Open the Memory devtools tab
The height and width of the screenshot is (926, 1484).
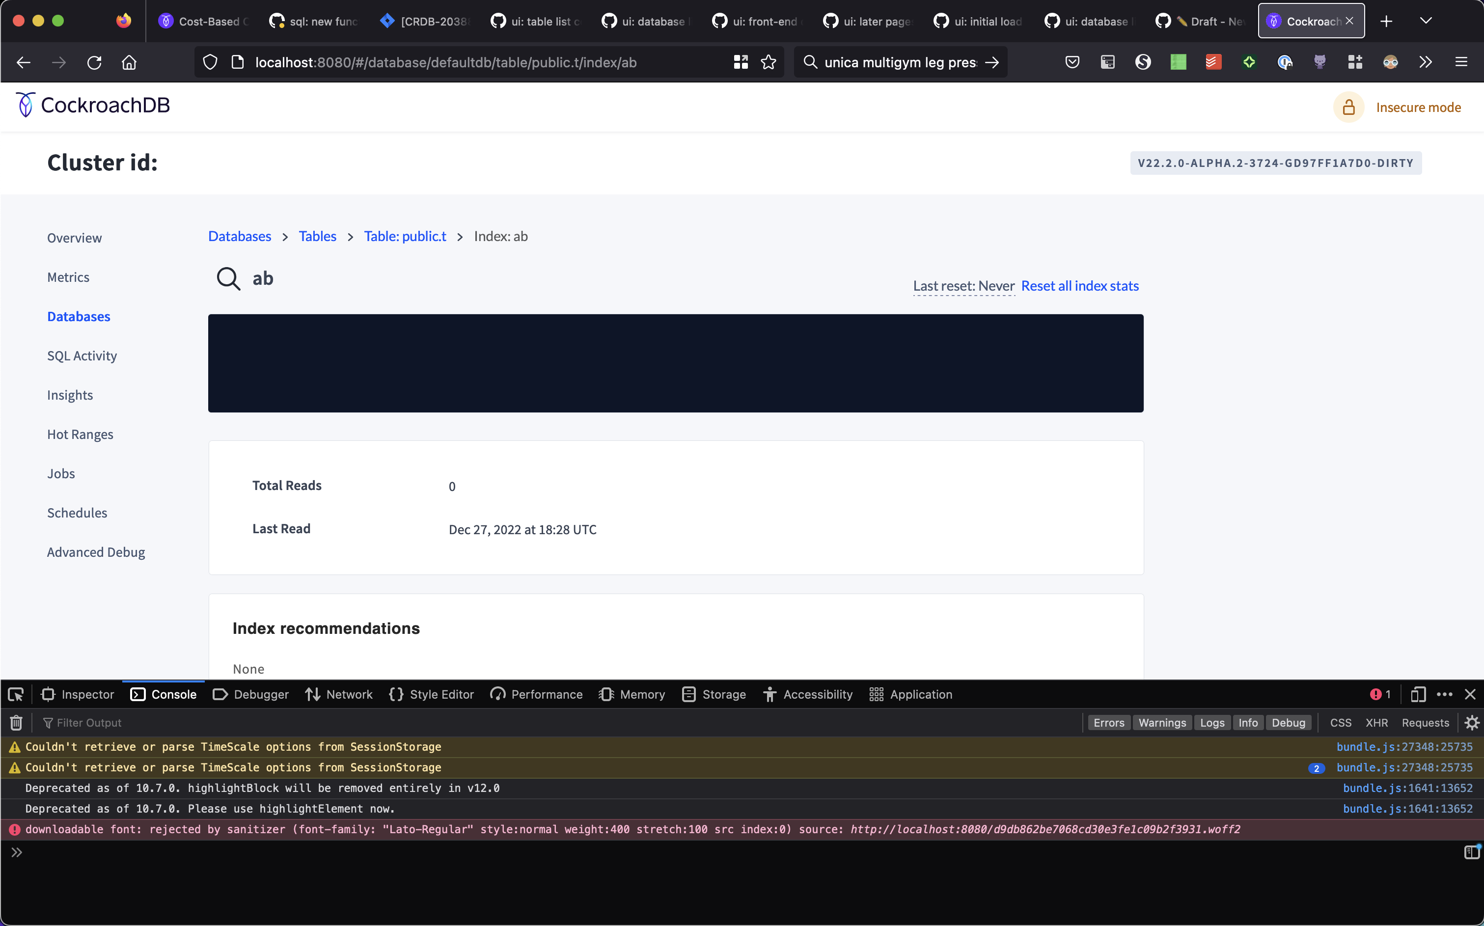[632, 694]
